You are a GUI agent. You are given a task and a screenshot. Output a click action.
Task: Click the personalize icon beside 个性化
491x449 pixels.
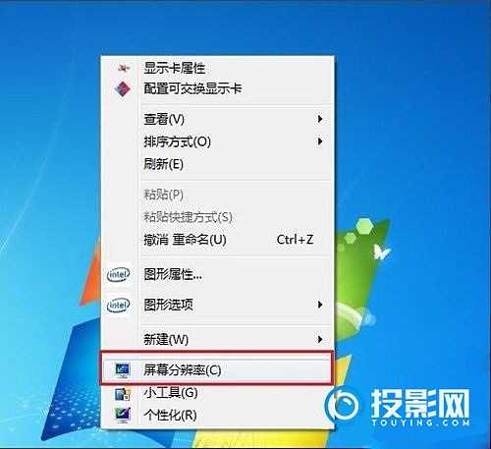tap(123, 415)
